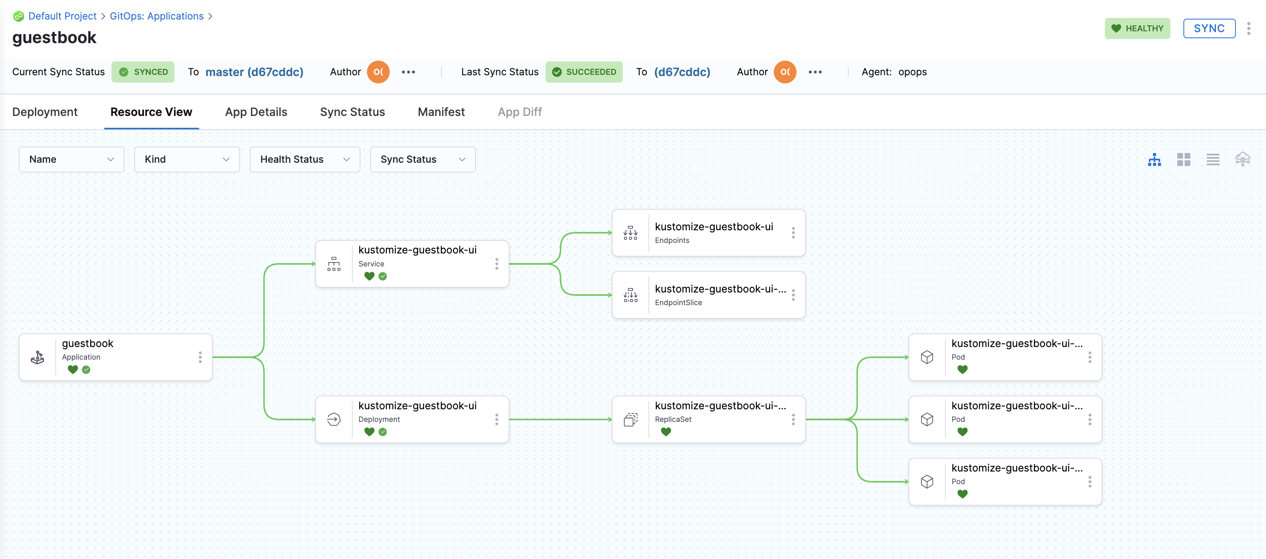Toggle the list view layout icon

coord(1214,159)
